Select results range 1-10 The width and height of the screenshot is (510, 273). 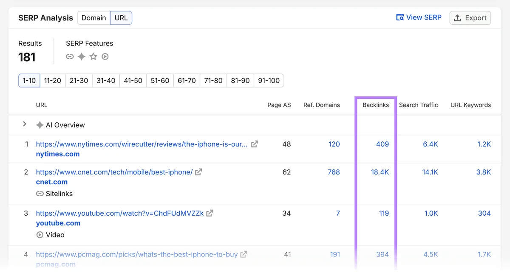(x=29, y=80)
